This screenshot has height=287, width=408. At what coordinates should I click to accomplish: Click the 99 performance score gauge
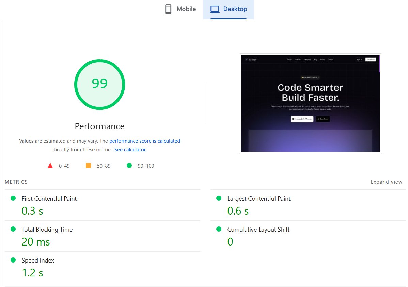100,84
